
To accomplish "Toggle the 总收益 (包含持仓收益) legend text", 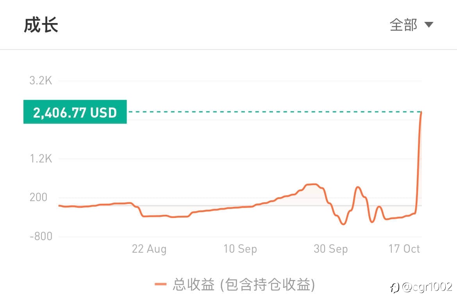I will click(x=244, y=285).
